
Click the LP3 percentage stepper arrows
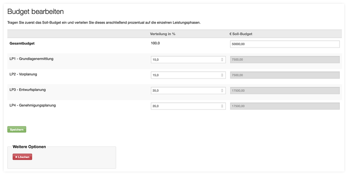click(222, 91)
